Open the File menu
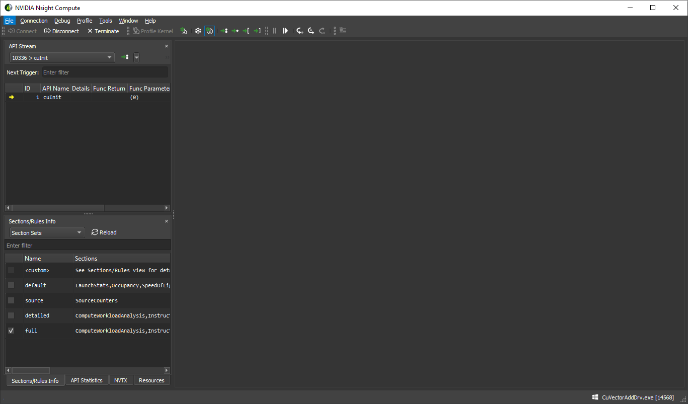The width and height of the screenshot is (688, 404). [x=10, y=21]
